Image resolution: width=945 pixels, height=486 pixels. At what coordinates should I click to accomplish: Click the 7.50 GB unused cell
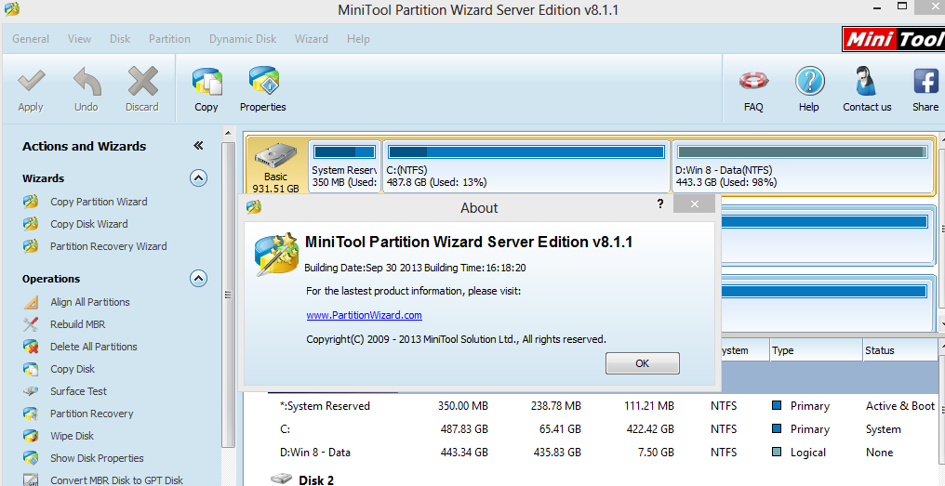tap(654, 453)
